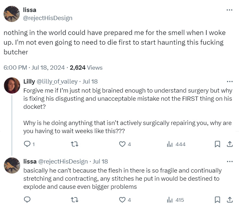239x204 pixels.
Task: Repost Lilly's reply
Action: coord(75,144)
